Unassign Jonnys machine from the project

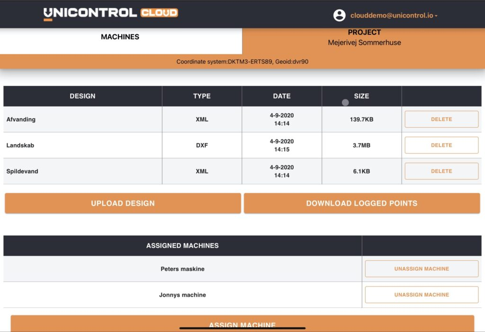tap(421, 295)
